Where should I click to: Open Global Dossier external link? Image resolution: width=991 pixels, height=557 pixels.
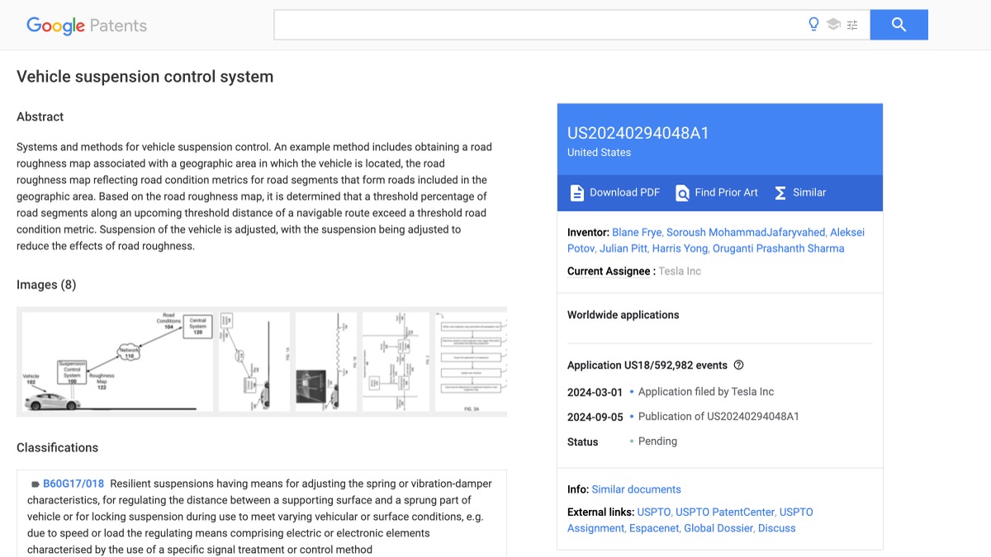718,527
